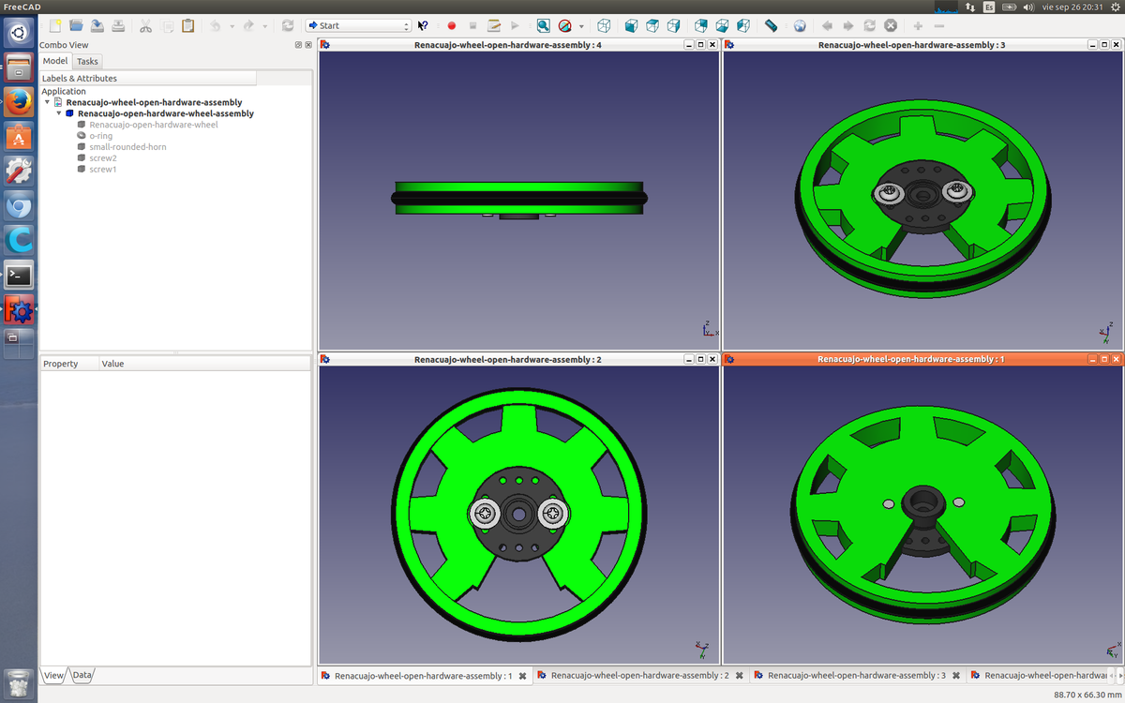Open a file with the folder icon
The image size is (1125, 703).
[76, 25]
